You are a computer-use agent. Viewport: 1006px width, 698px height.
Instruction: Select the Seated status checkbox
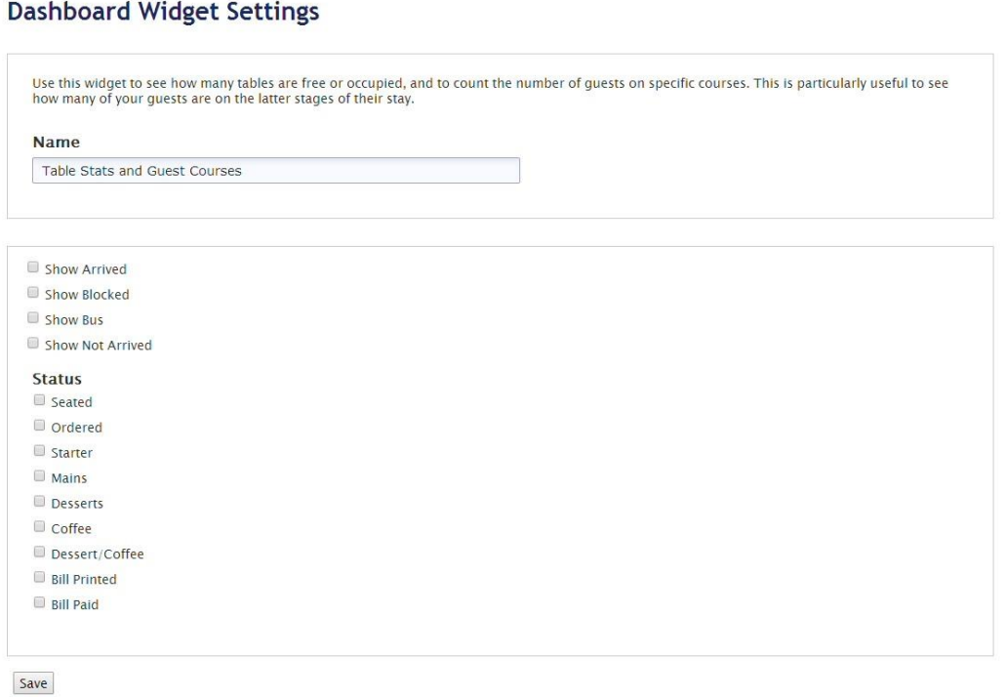39,400
